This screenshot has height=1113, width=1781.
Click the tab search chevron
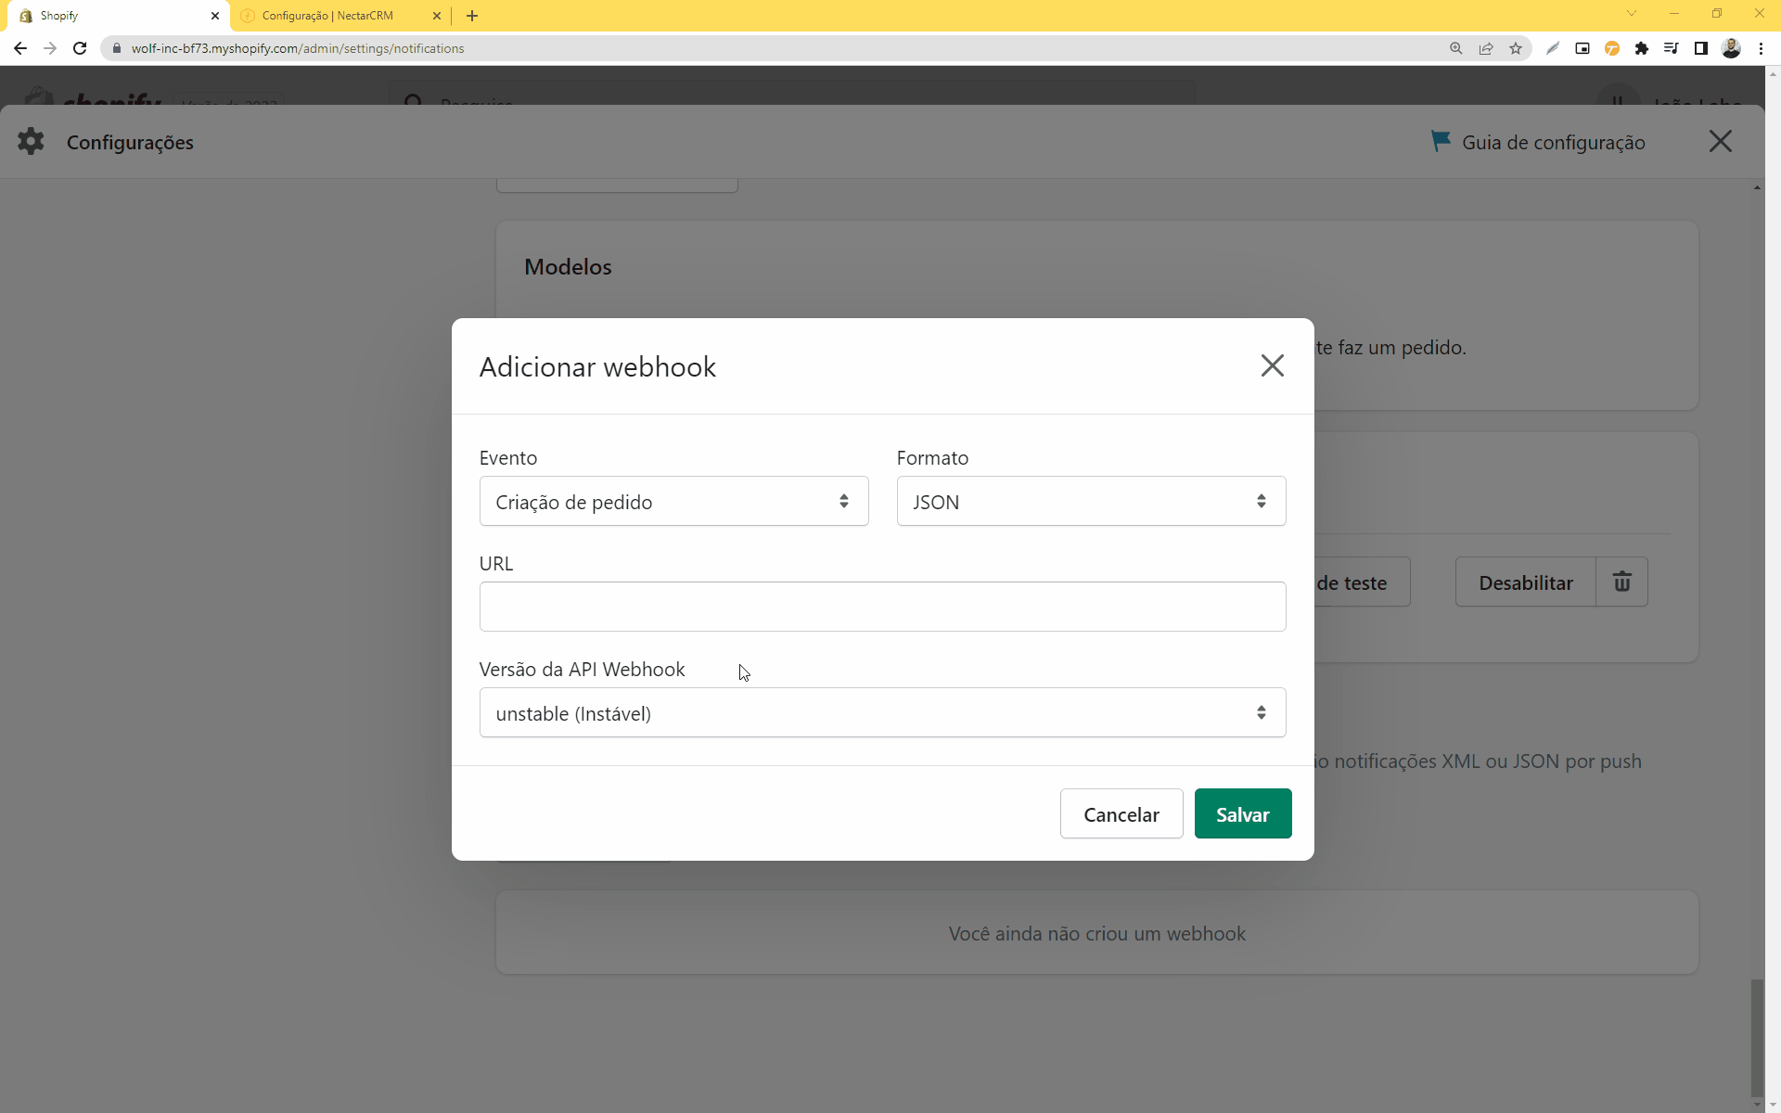coord(1632,13)
